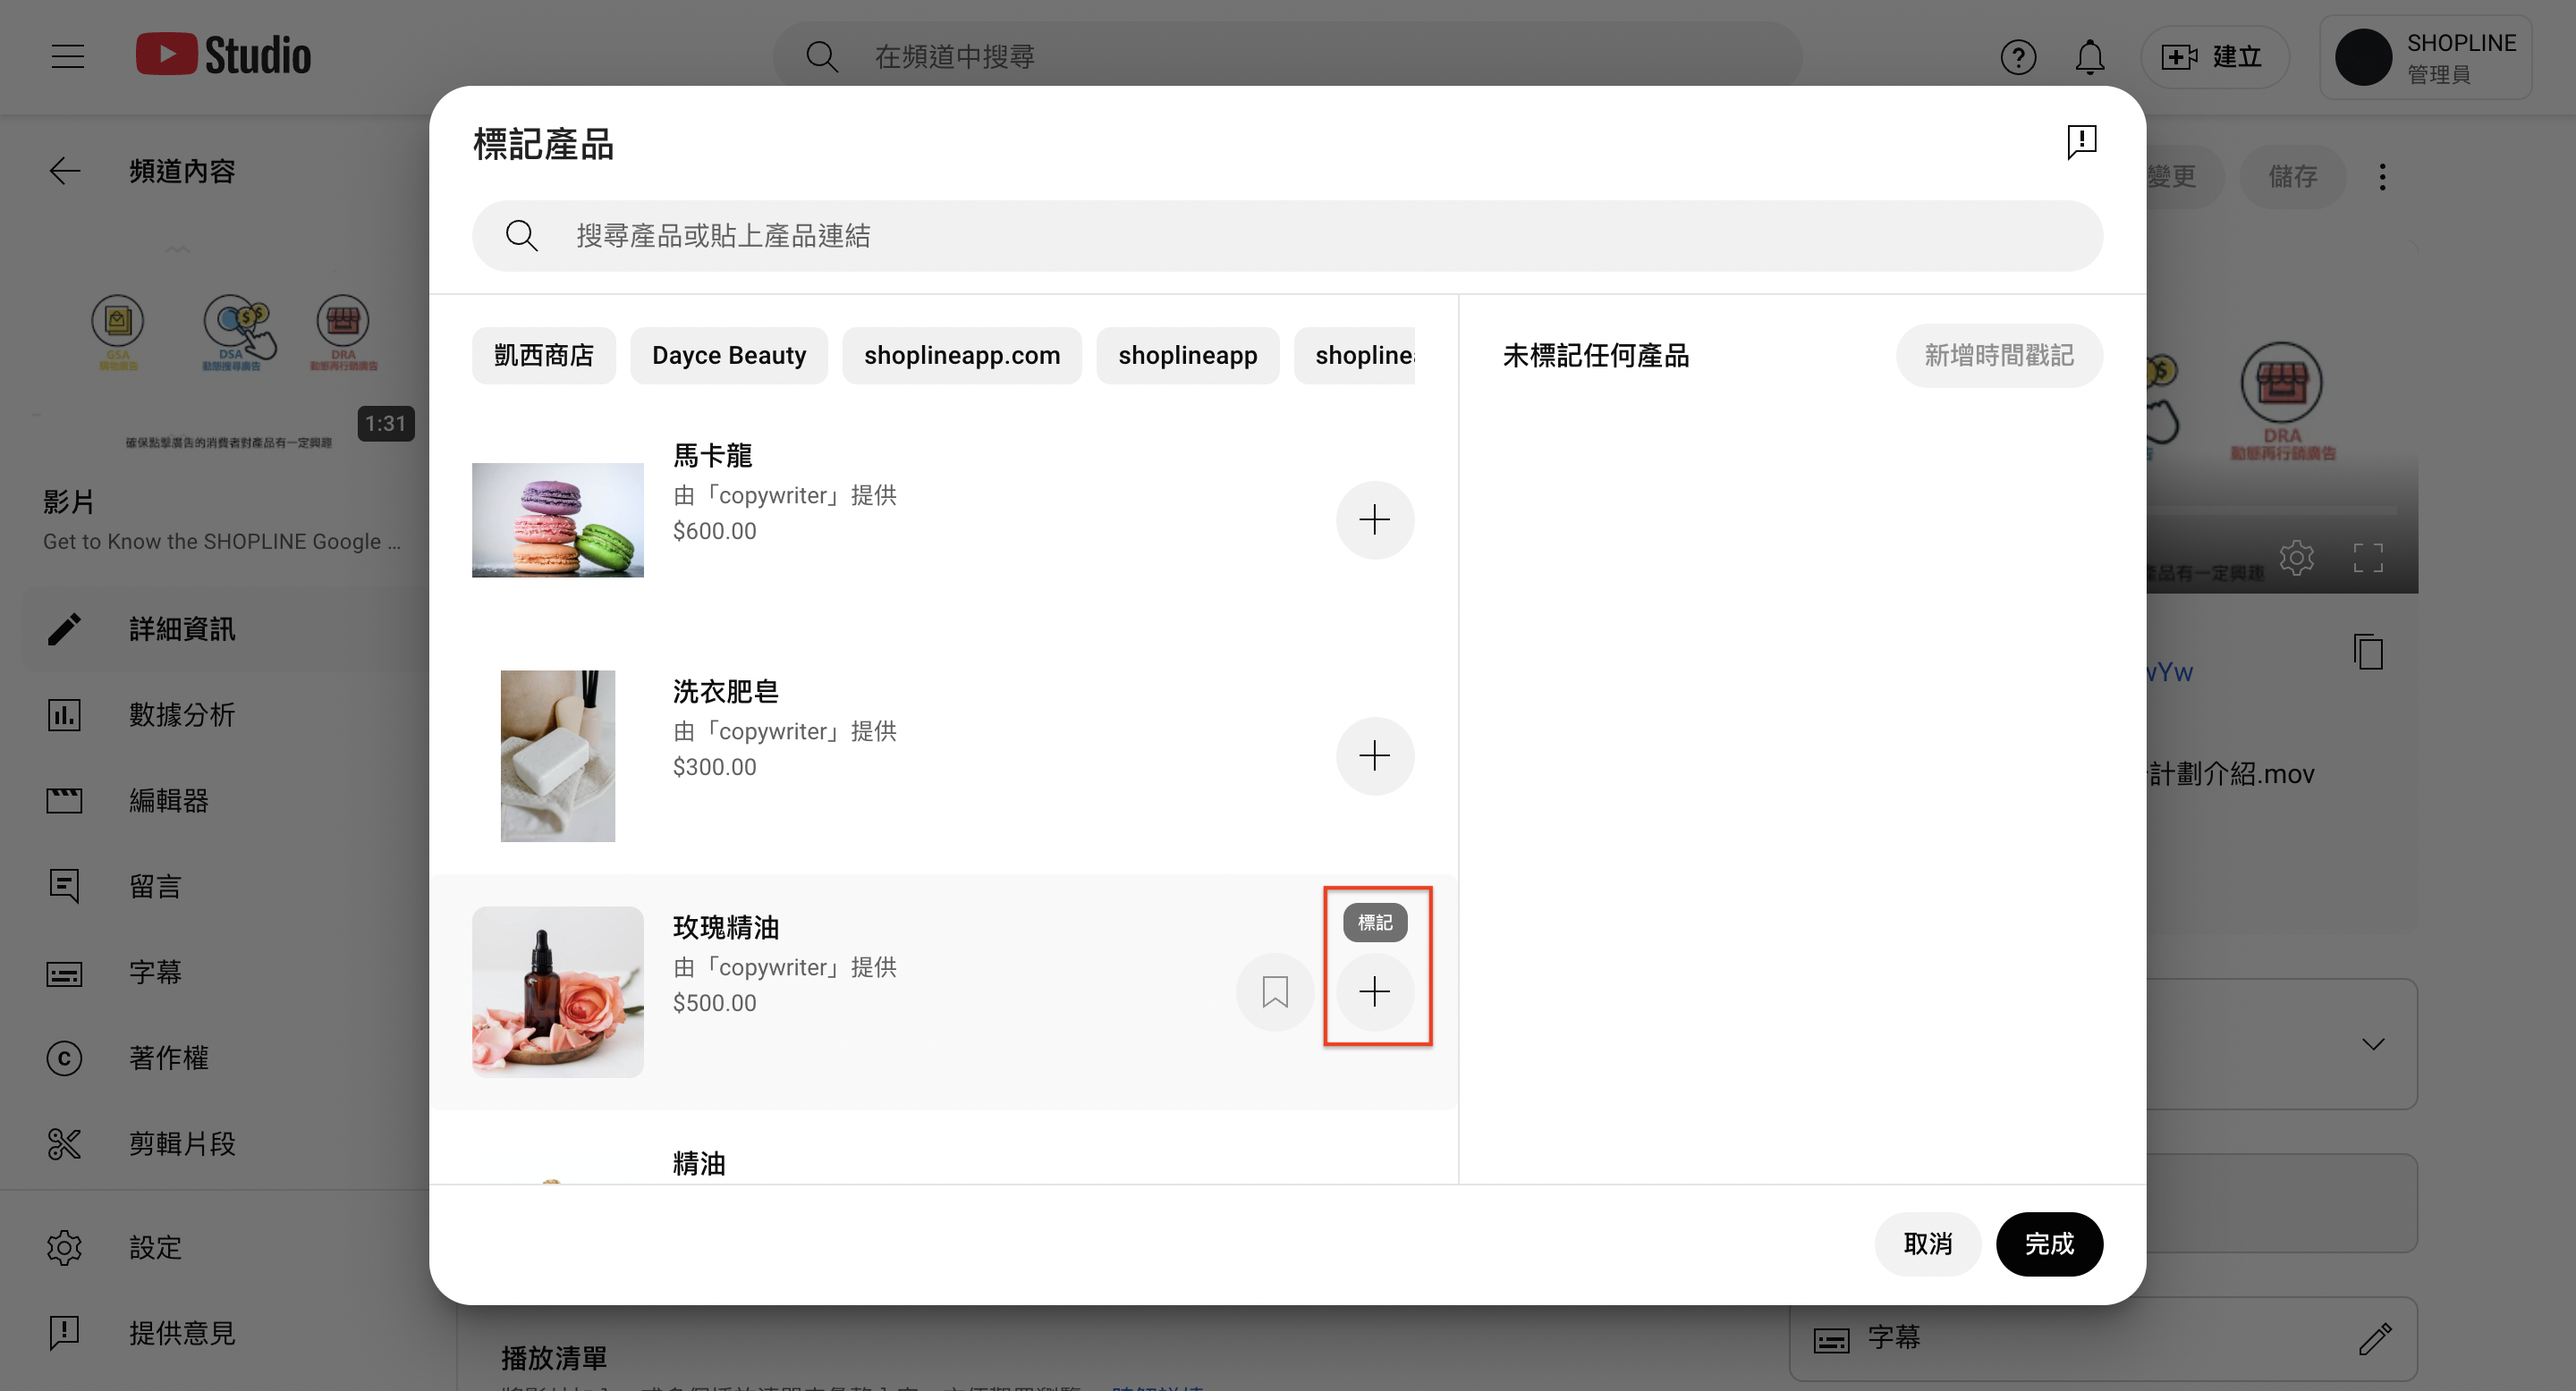This screenshot has width=2576, height=1391.
Task: Click the 新增時間戳記 button
Action: coord(1999,356)
